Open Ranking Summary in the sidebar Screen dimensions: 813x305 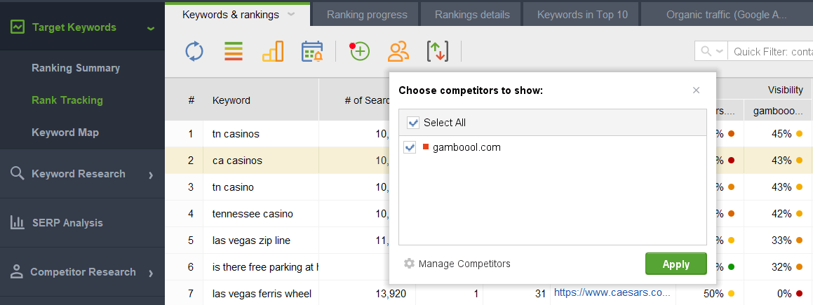(x=76, y=68)
